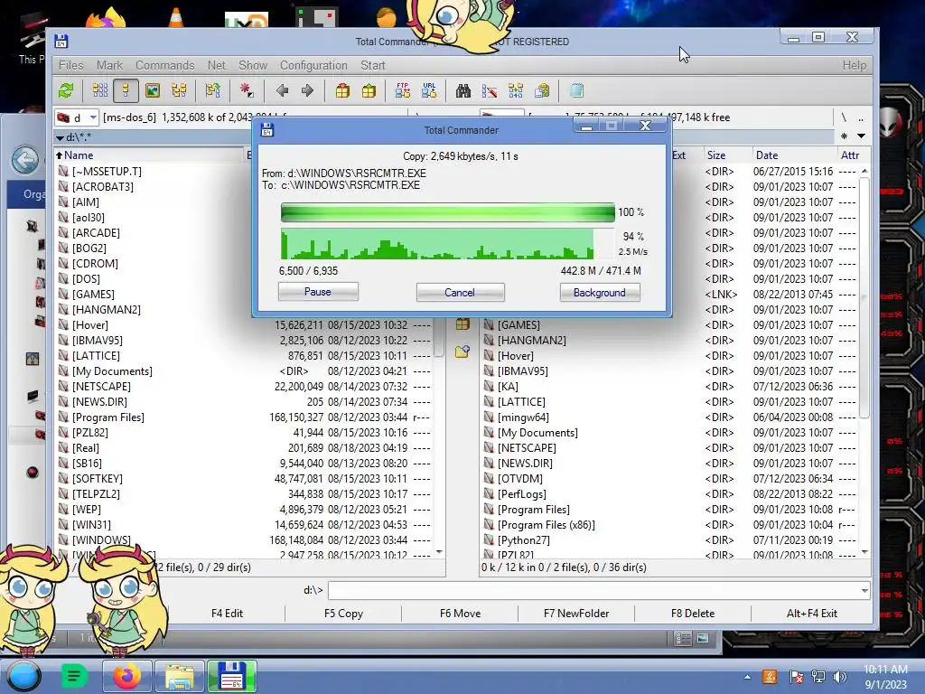This screenshot has width=925, height=694.
Task: Select the [Python27] folder in the right panel
Action: [524, 540]
